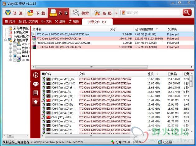The image size is (196, 146).
Task: Open the toolbar overflow dropdown arrow
Action: point(116,13)
